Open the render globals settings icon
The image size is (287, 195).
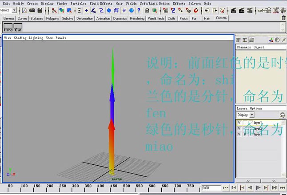coord(250,10)
